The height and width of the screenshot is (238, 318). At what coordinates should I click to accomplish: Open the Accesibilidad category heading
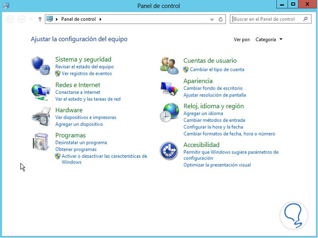[x=201, y=145]
